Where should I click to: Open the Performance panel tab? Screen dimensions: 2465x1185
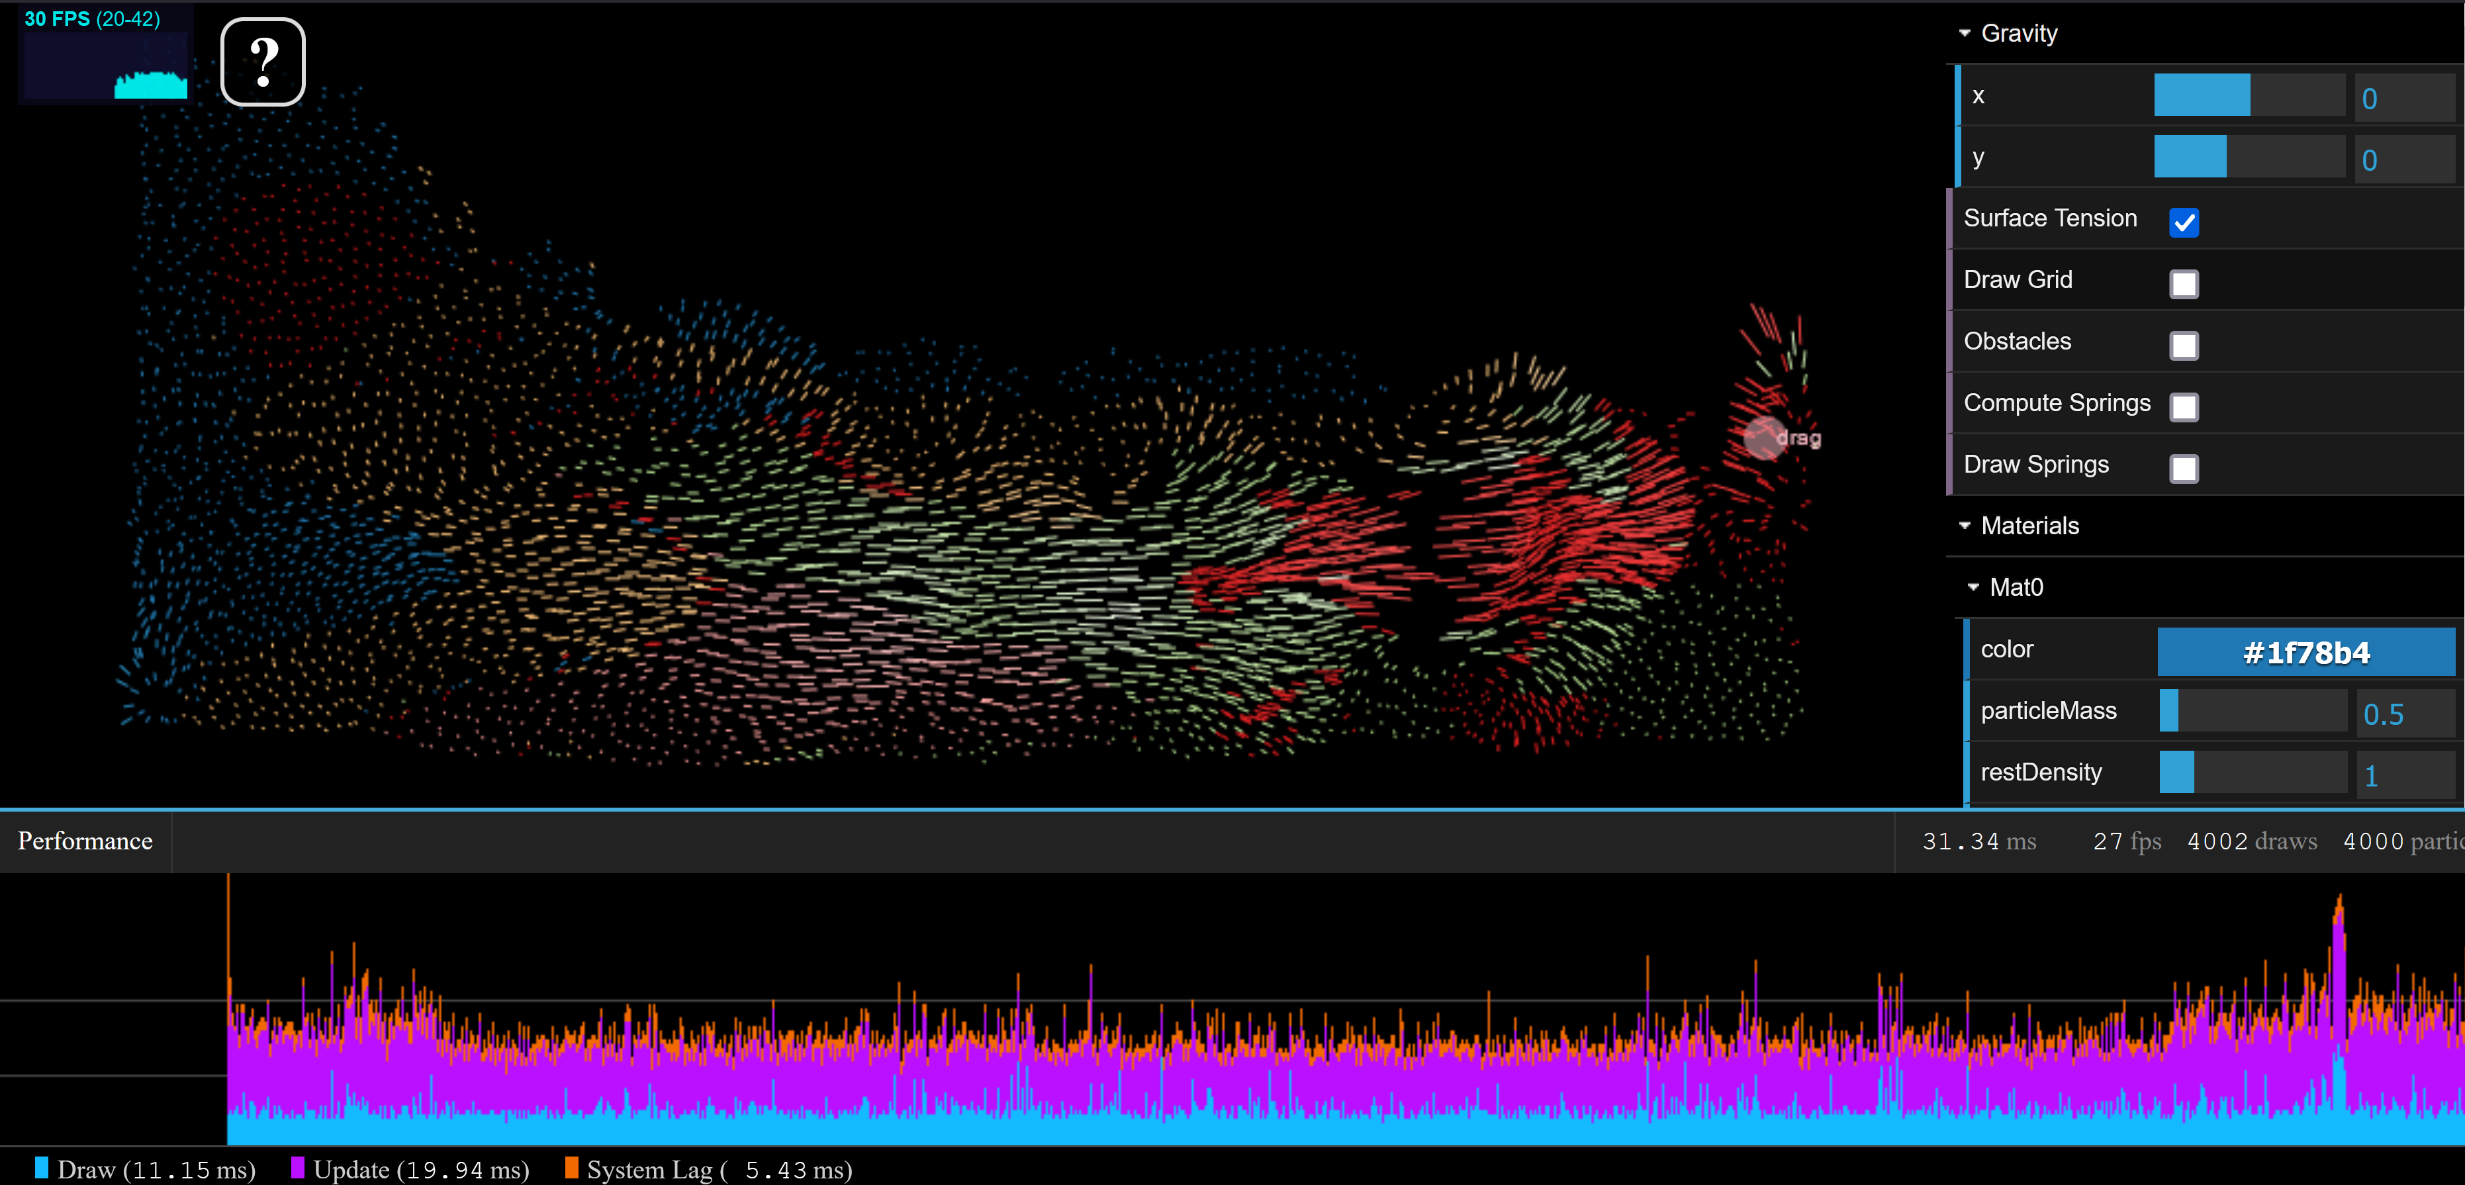click(x=85, y=840)
